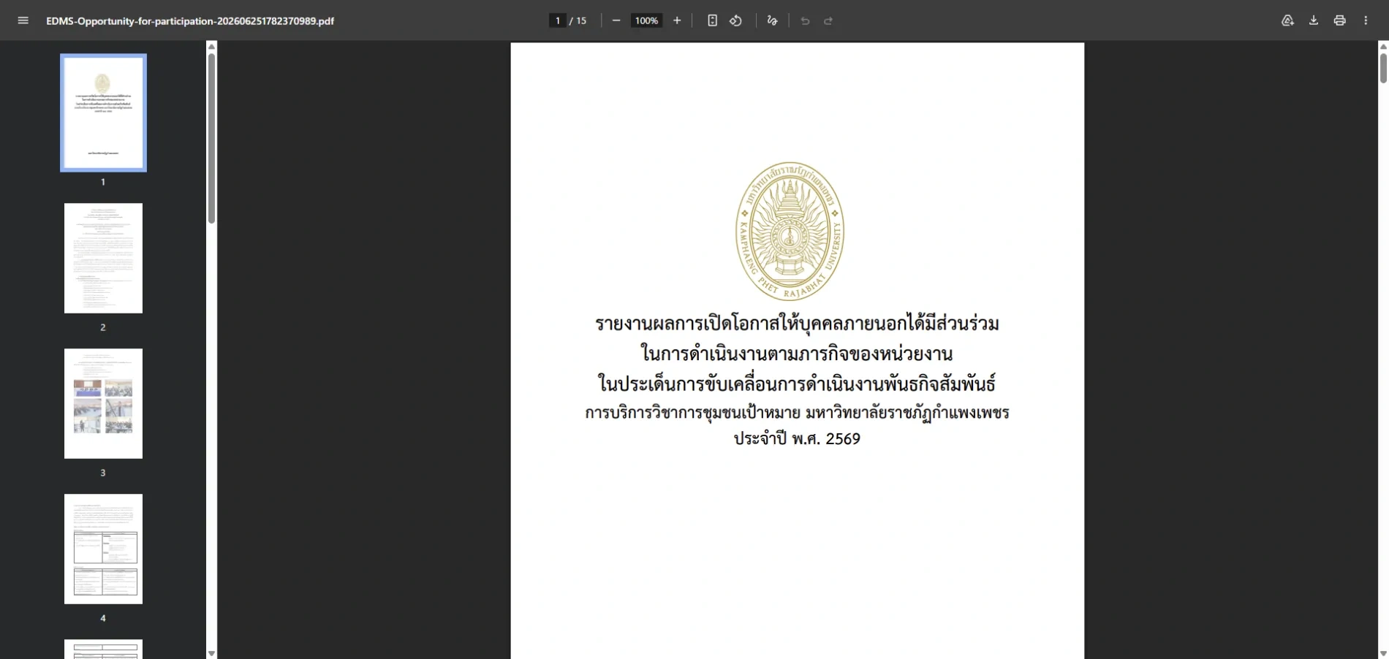Save the PDF to Google Drive
This screenshot has height=659, width=1389.
tap(1287, 20)
